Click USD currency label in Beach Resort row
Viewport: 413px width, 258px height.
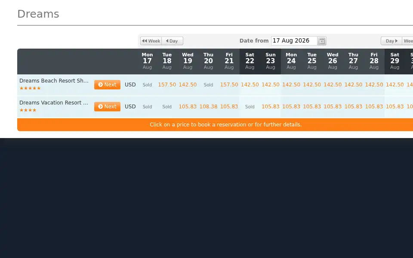point(130,85)
